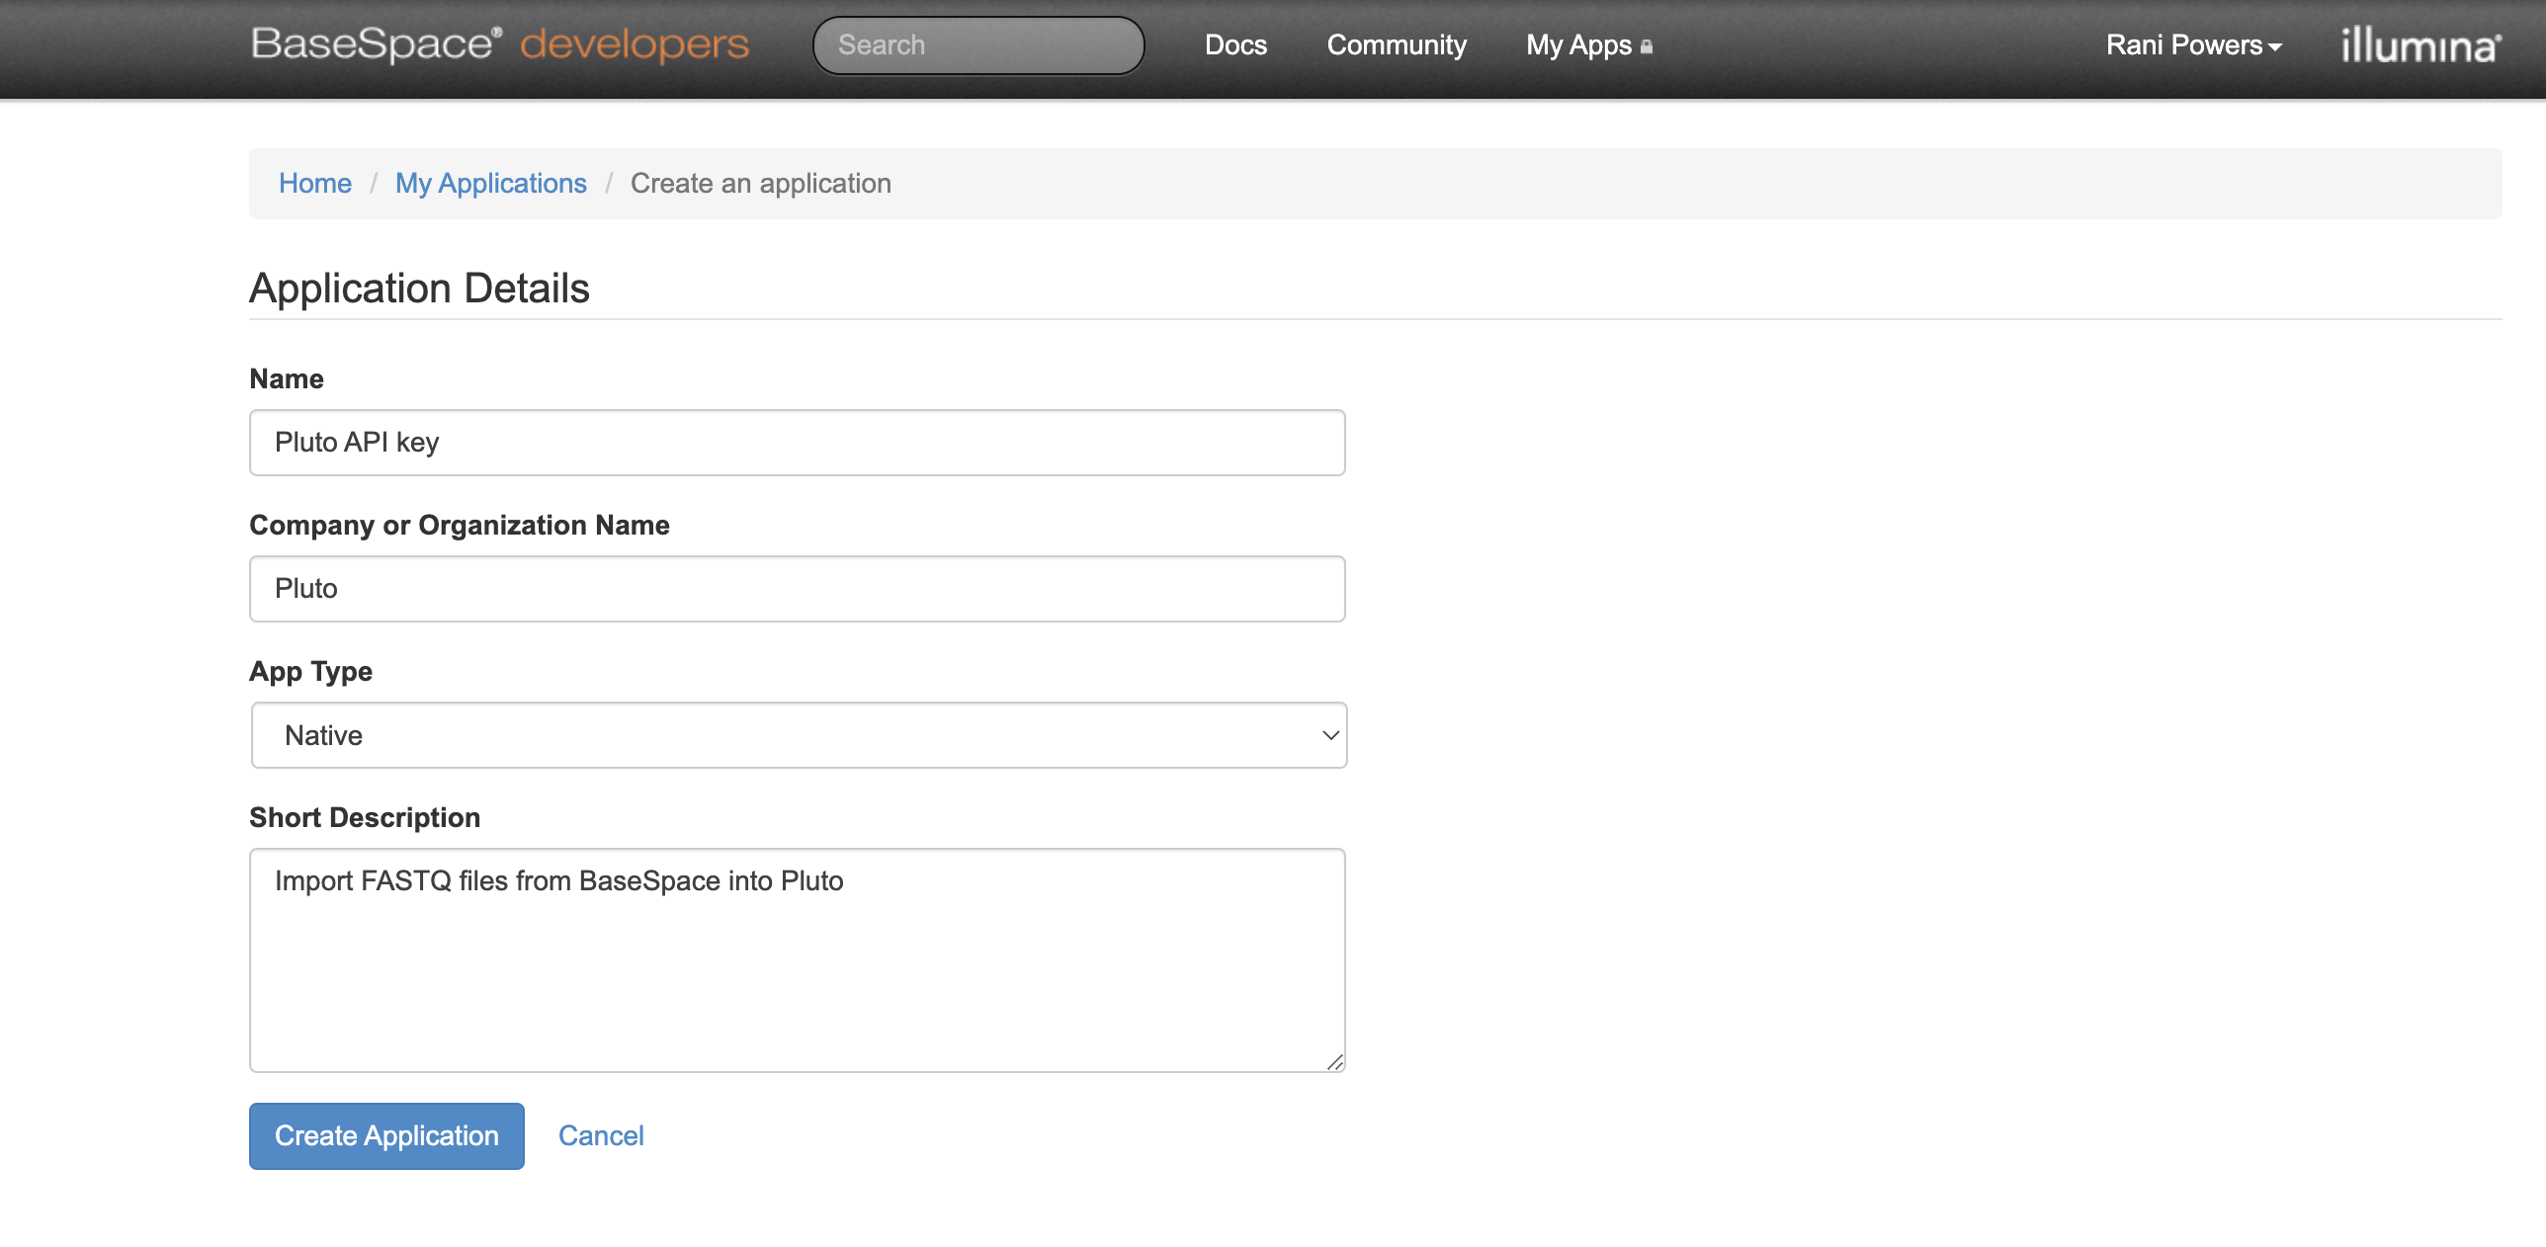Click the Illumina logo
This screenshot has height=1247, width=2546.
coord(2420,45)
